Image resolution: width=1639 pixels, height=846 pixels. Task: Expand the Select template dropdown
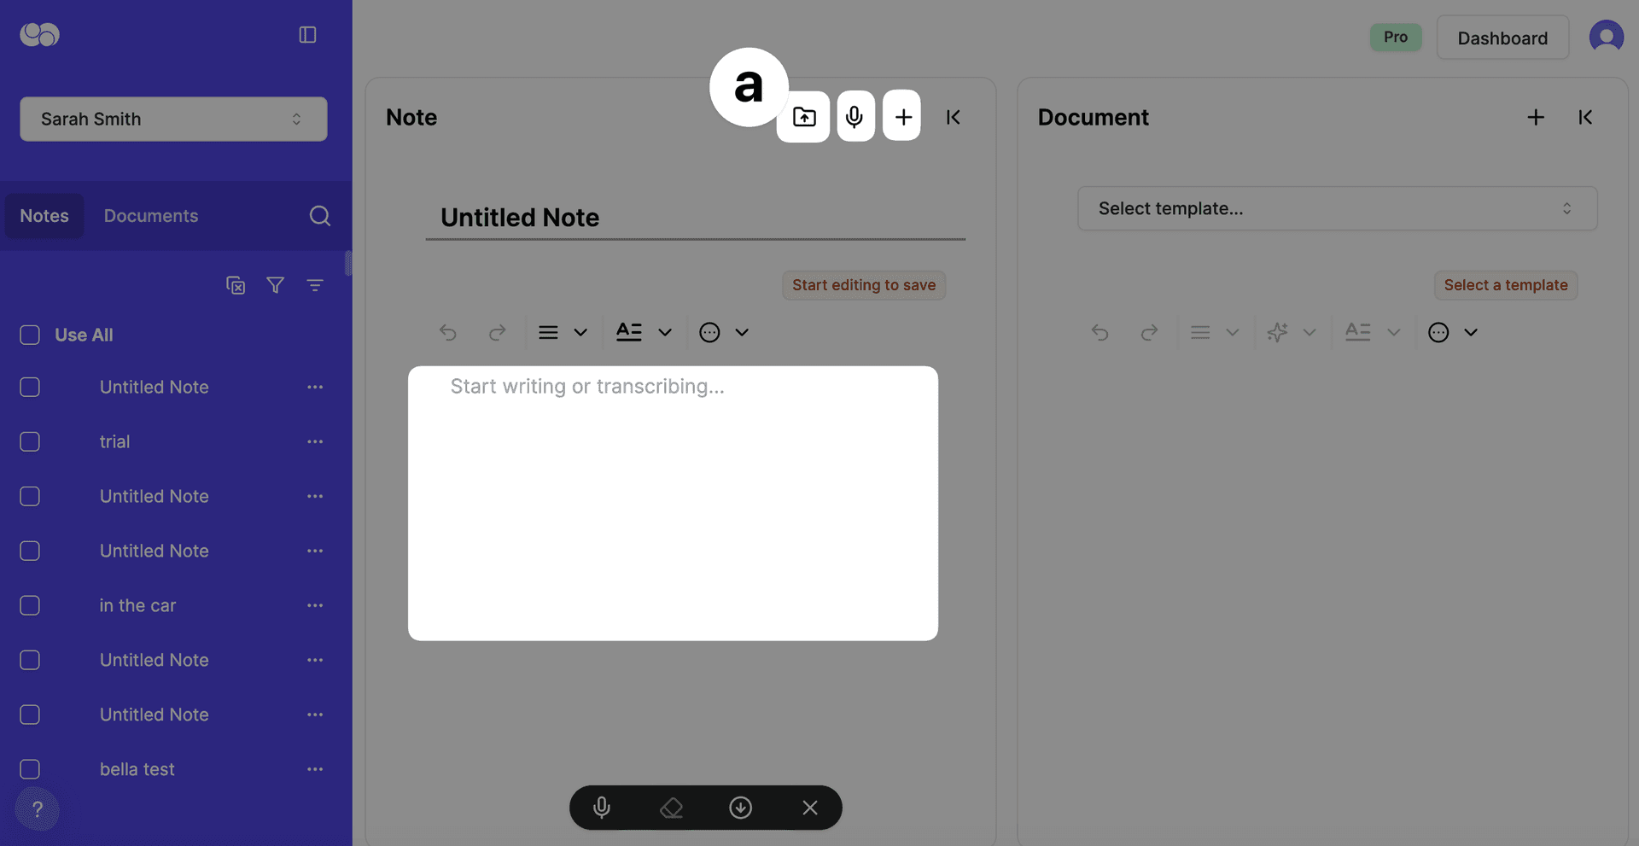pos(1337,208)
